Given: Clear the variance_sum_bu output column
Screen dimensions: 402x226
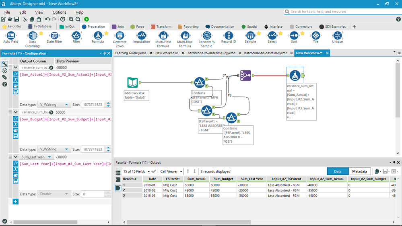Looking at the screenshot, I should (x=51, y=112).
